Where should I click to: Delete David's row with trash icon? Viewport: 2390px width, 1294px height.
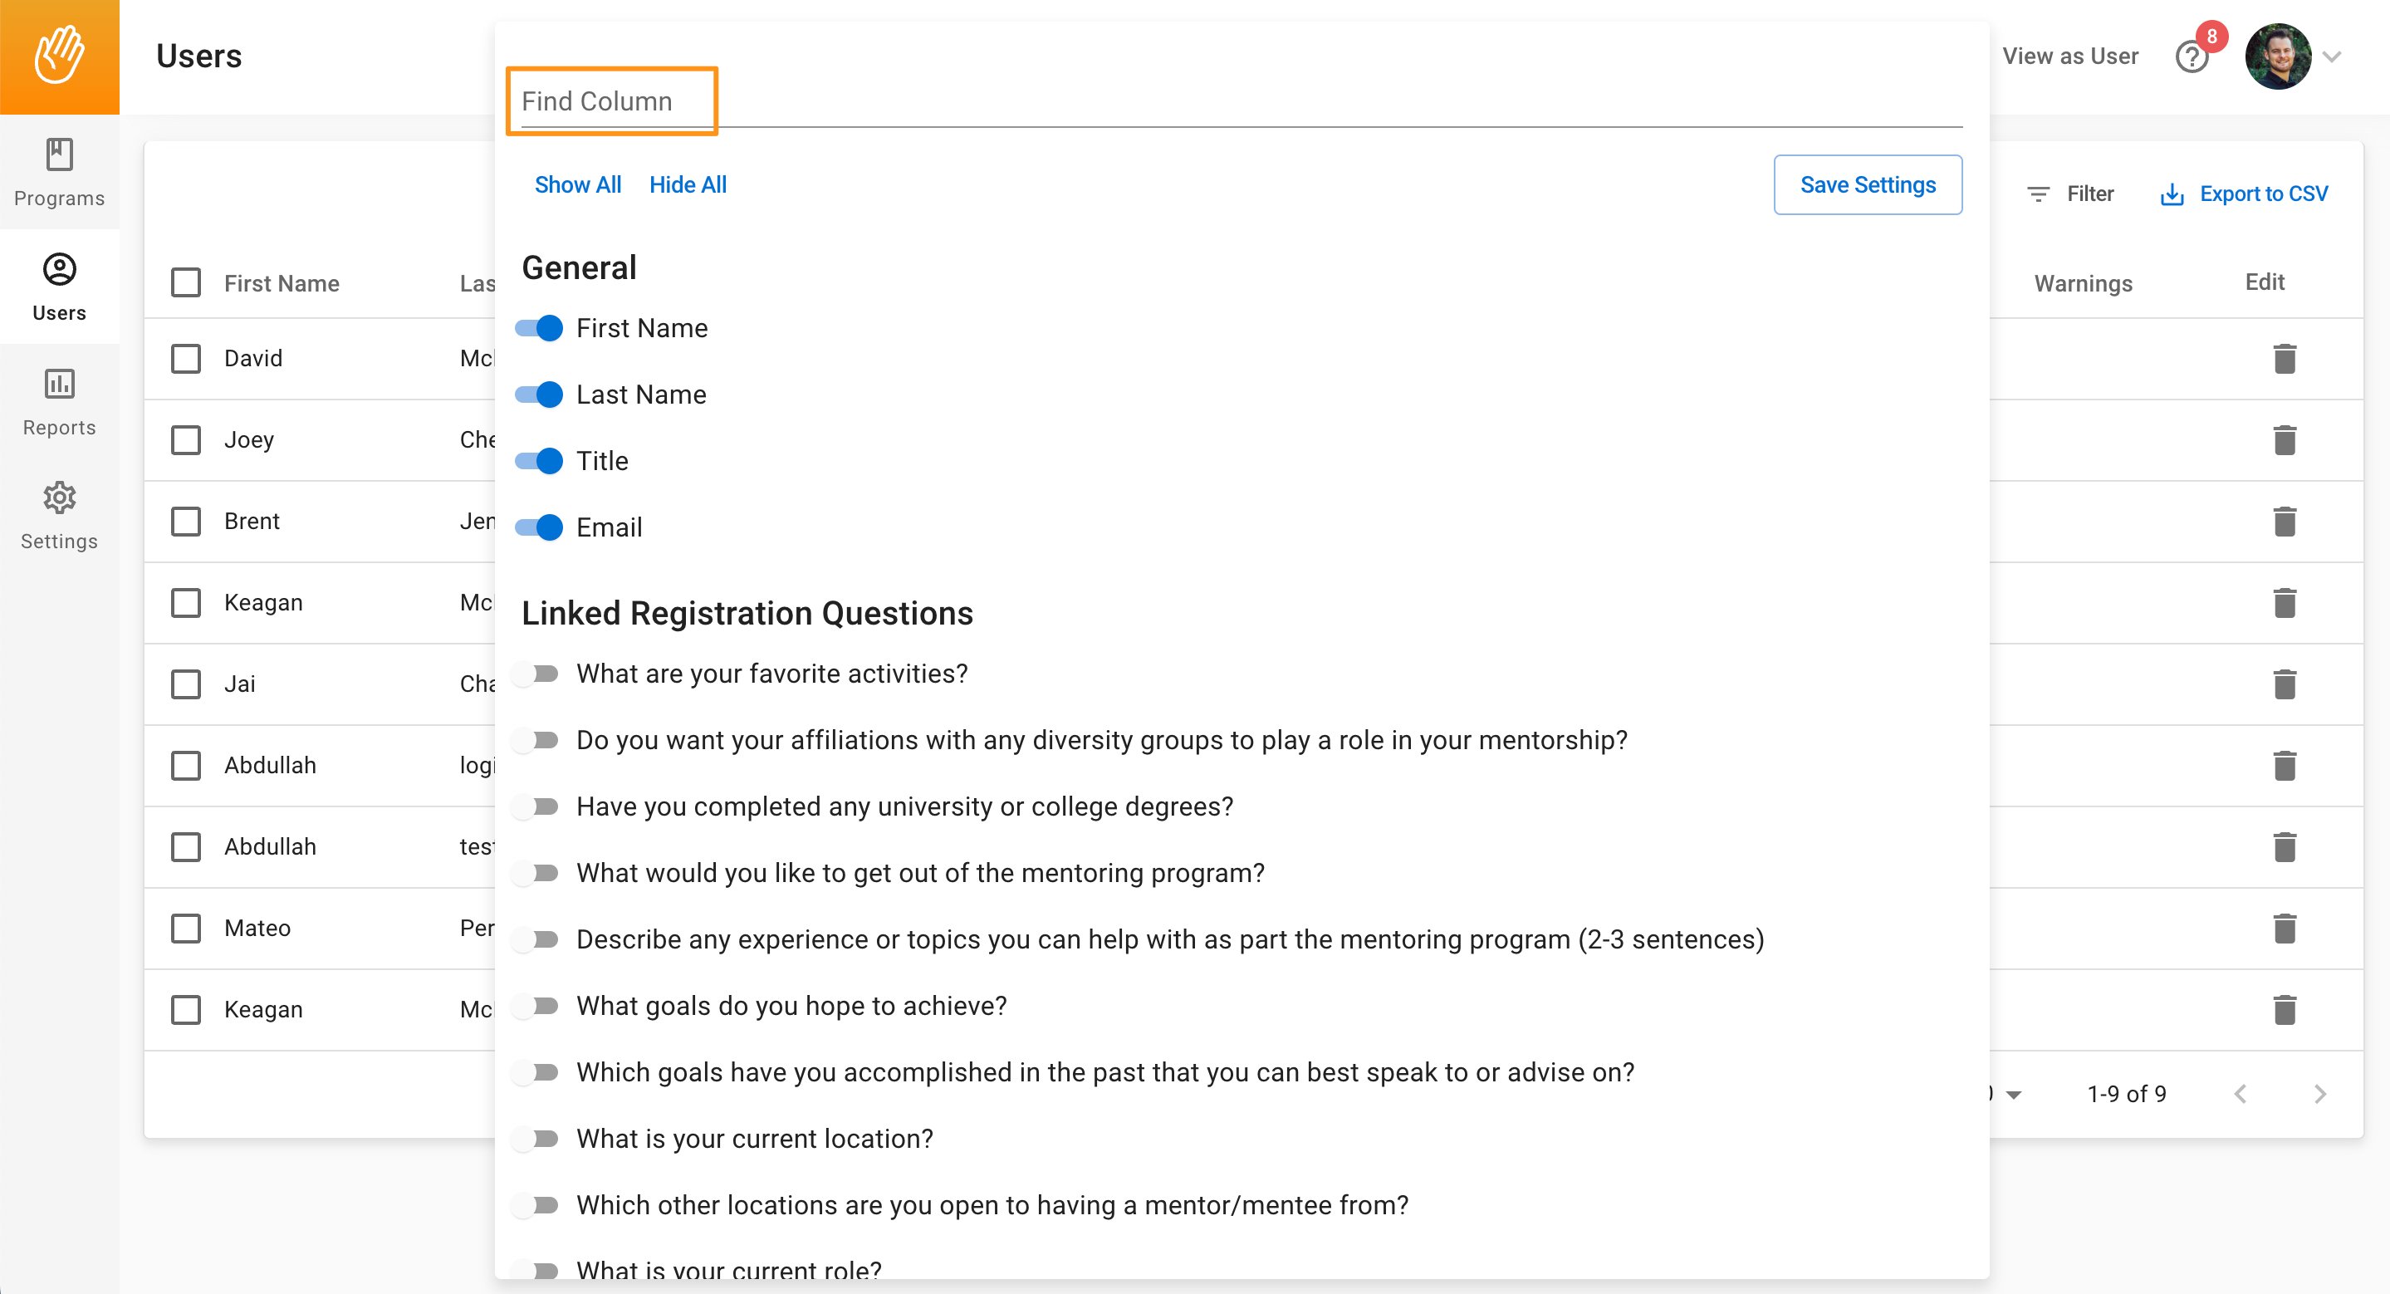[x=2285, y=358]
